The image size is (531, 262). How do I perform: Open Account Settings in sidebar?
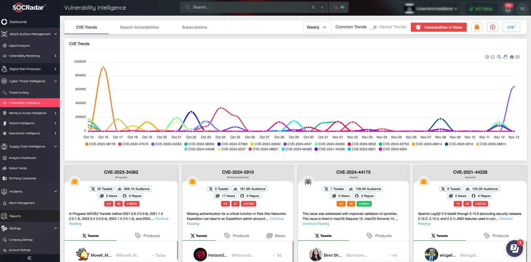30,250
